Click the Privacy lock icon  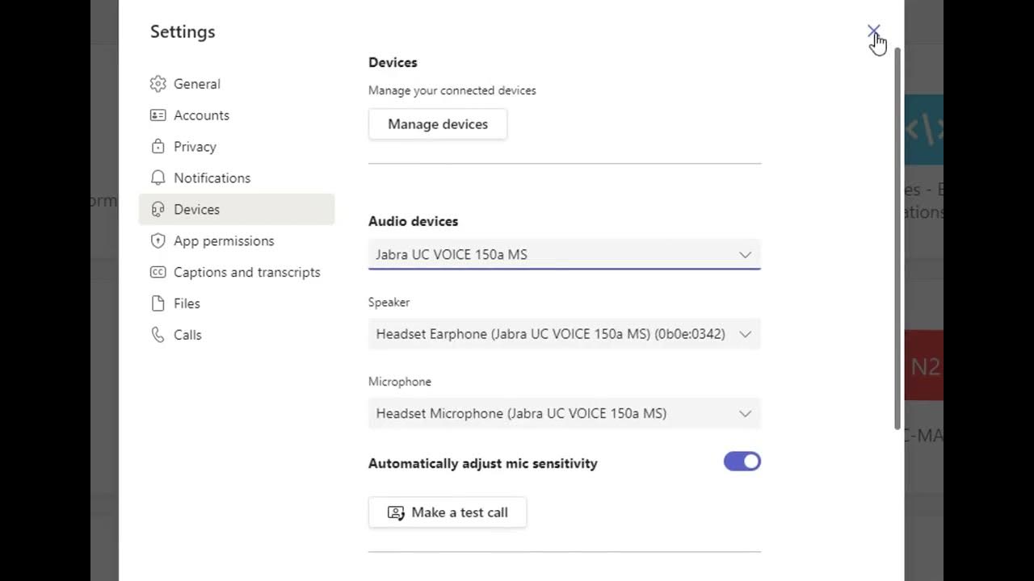click(x=158, y=147)
